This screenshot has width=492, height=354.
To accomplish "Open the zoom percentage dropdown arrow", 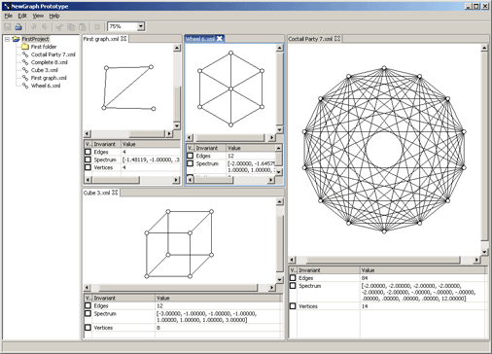I will point(141,26).
